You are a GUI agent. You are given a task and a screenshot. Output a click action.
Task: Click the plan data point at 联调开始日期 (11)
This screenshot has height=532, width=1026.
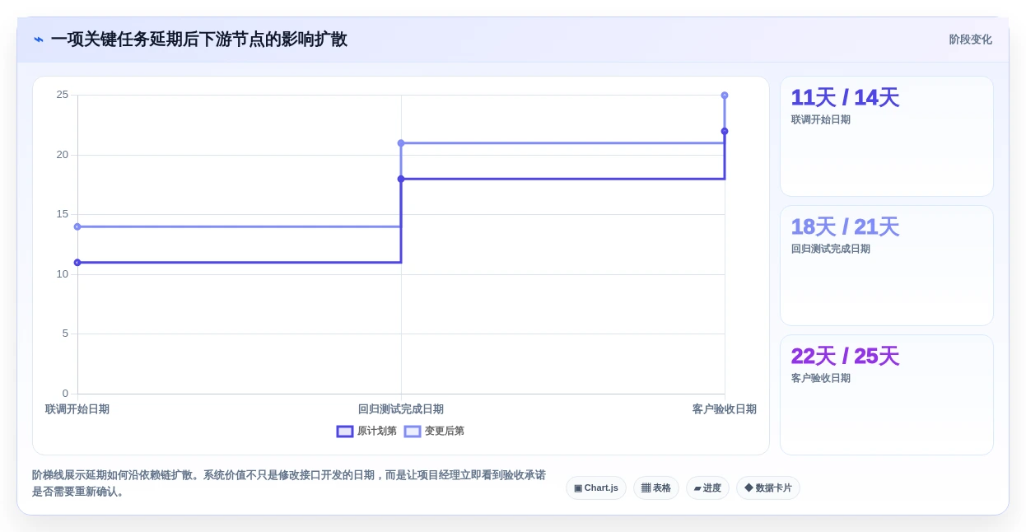point(77,263)
